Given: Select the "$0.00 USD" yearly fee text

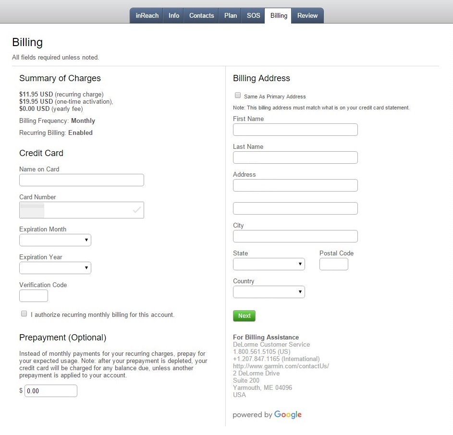Looking at the screenshot, I should click(35, 109).
